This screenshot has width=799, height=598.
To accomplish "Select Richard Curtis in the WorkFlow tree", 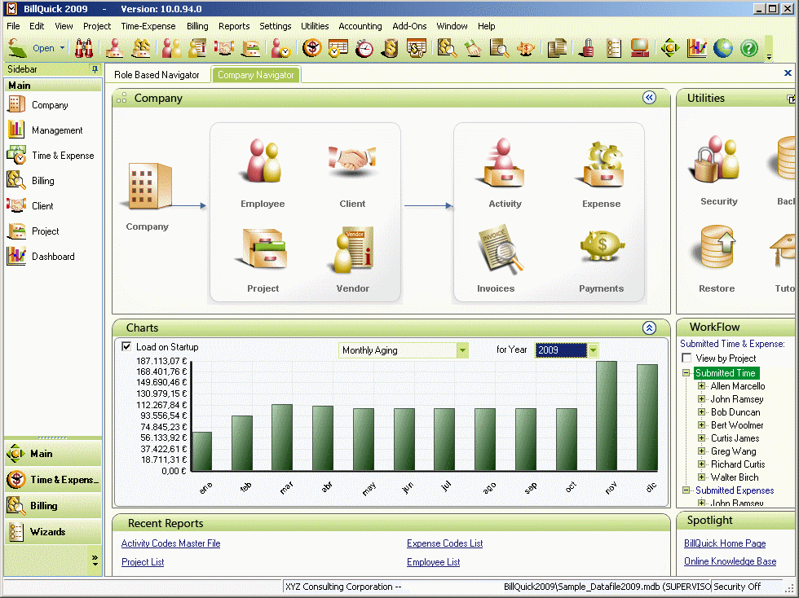I will pos(738,464).
